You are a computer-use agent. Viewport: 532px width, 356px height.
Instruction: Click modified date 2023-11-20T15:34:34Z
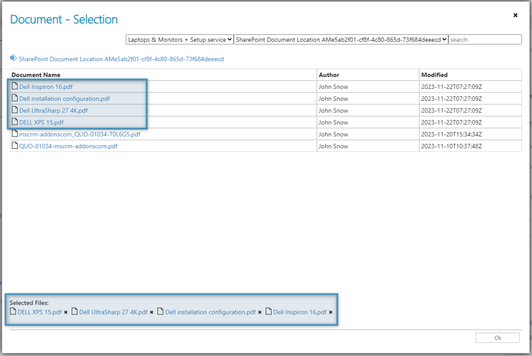451,135
